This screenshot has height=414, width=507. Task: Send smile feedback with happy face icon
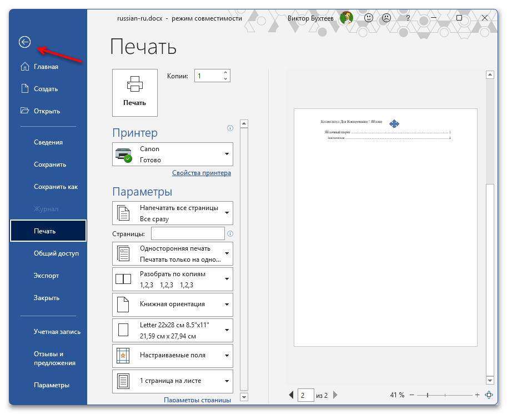tap(369, 18)
